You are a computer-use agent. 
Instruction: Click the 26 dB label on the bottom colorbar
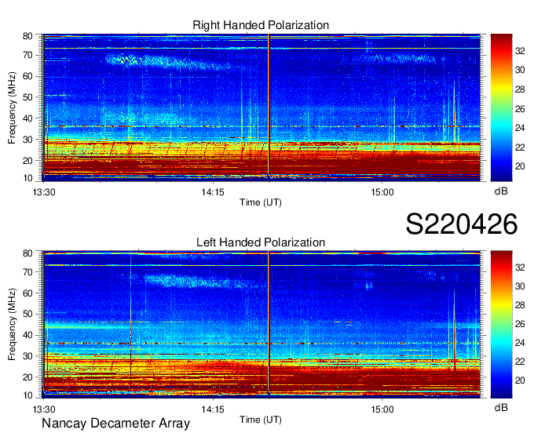[520, 324]
